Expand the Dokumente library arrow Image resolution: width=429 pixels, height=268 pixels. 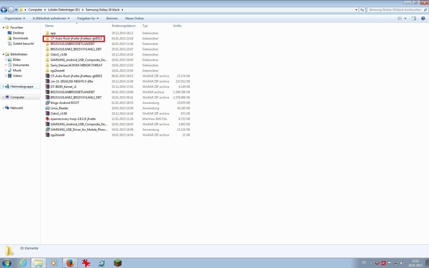coord(6,65)
